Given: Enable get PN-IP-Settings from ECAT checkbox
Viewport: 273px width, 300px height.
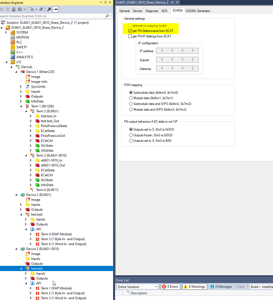Looking at the screenshot, I should 130,36.
